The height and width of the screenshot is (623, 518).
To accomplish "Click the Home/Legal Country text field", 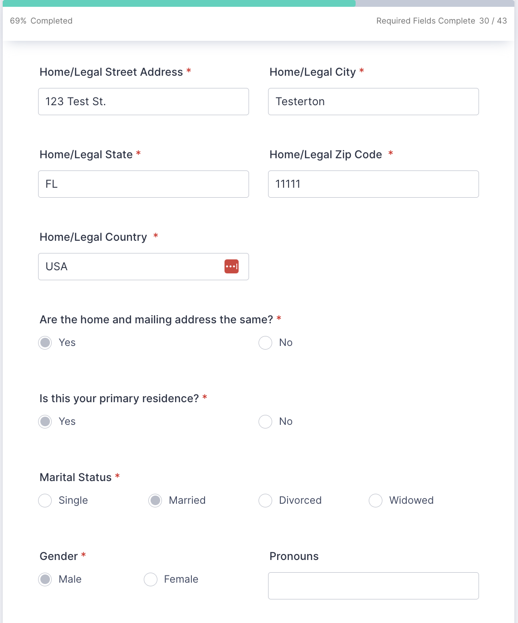I will tap(132, 267).
